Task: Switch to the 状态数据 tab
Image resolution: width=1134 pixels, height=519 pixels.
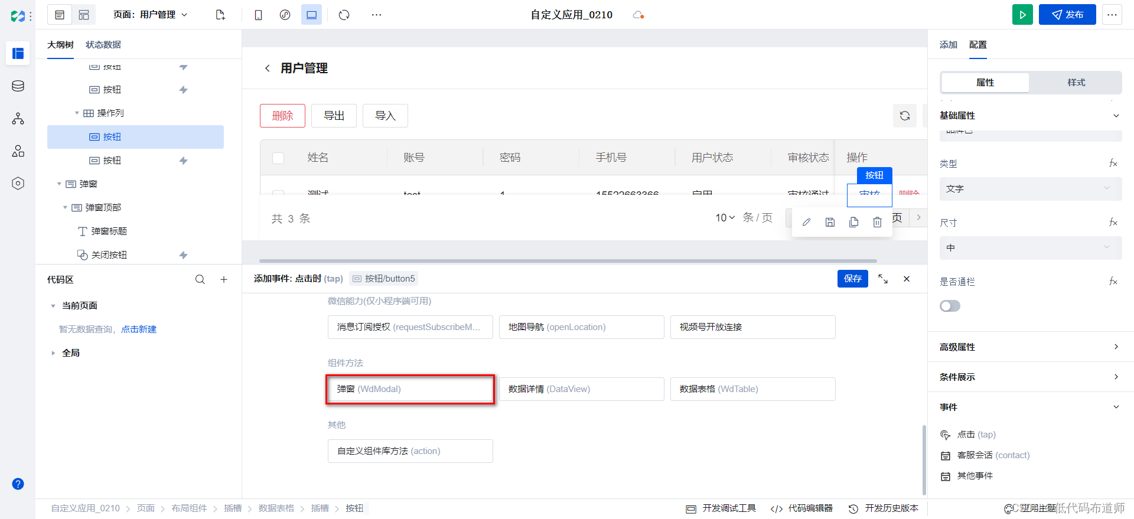Action: 103,45
